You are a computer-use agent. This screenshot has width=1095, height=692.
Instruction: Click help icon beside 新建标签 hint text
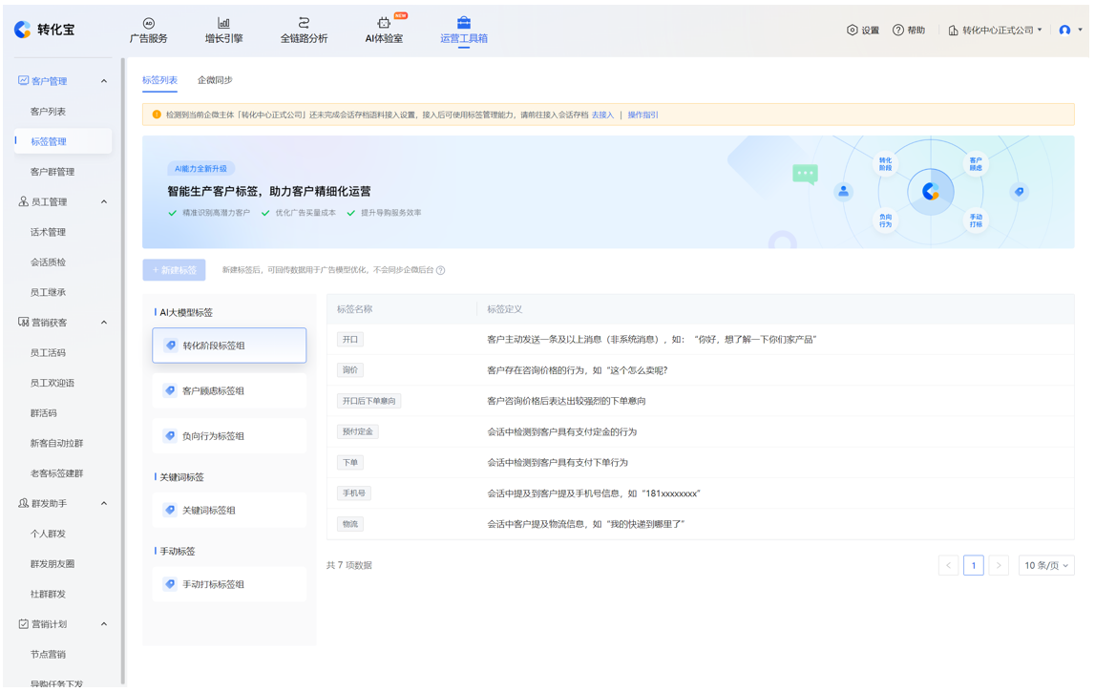(440, 271)
